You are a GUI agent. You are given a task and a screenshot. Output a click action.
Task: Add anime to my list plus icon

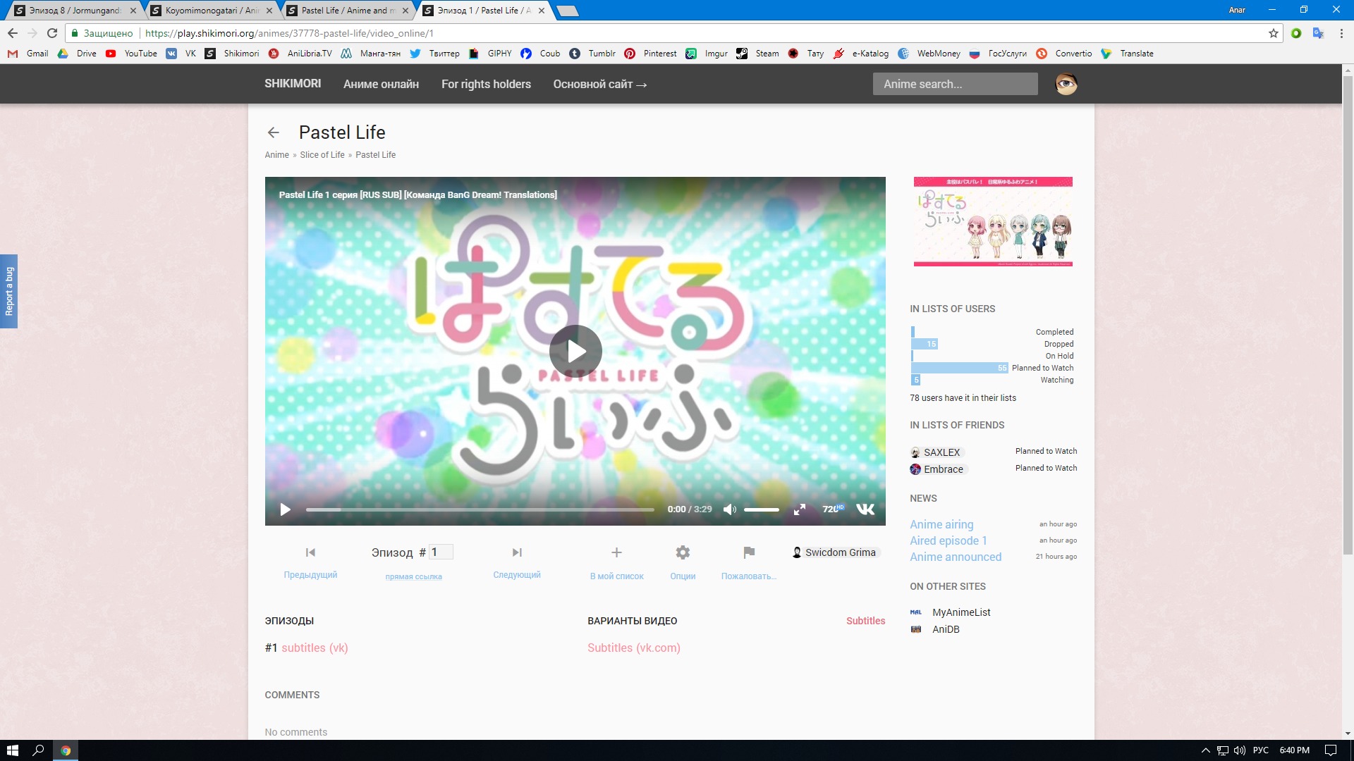tap(616, 552)
